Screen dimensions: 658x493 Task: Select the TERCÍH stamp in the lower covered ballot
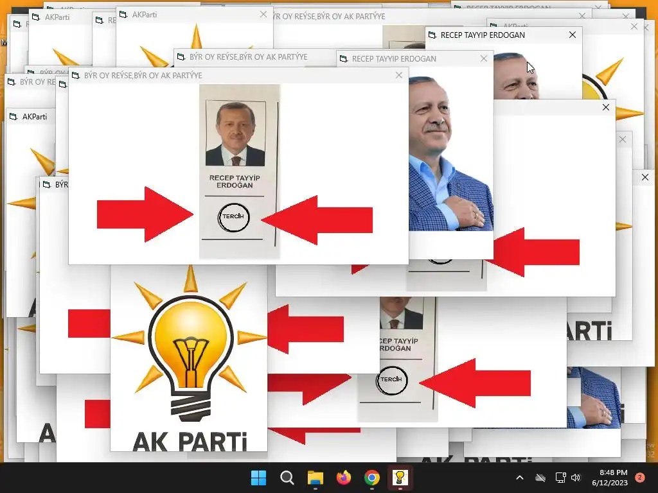coord(391,380)
